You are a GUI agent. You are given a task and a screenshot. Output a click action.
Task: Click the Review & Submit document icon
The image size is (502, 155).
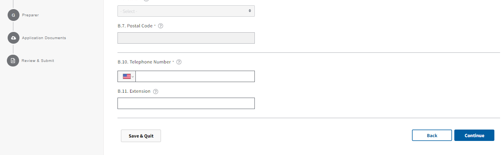pyautogui.click(x=13, y=61)
